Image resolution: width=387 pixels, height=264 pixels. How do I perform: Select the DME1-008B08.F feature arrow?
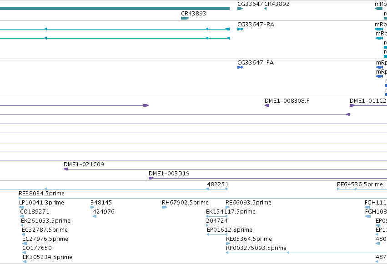click(x=267, y=105)
